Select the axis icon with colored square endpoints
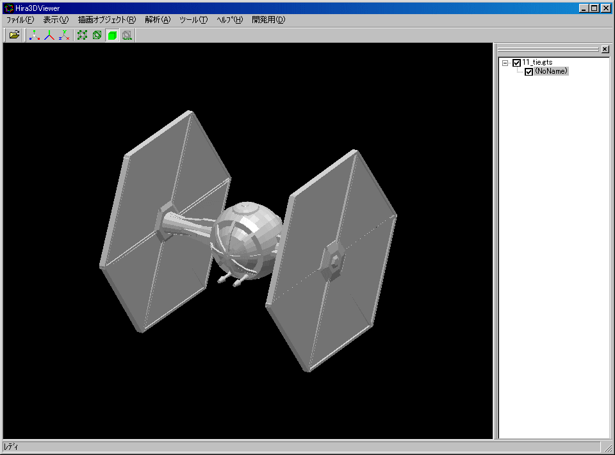The width and height of the screenshot is (615, 455). 35,35
